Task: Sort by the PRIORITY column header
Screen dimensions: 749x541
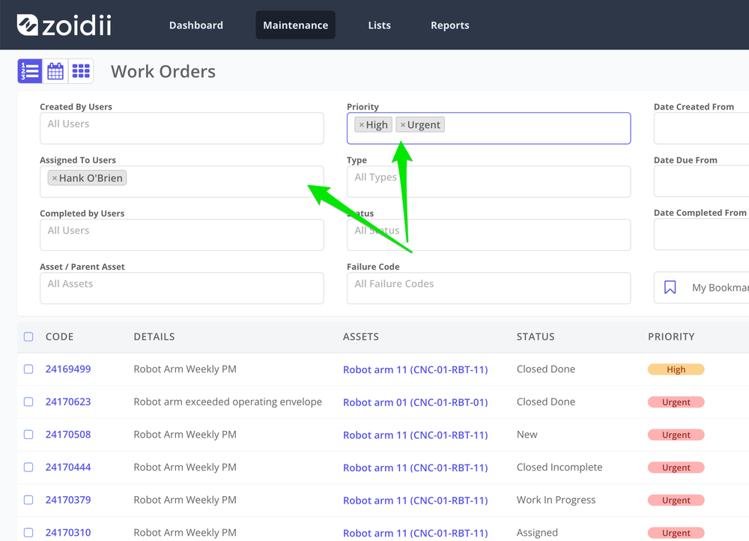Action: coord(671,337)
